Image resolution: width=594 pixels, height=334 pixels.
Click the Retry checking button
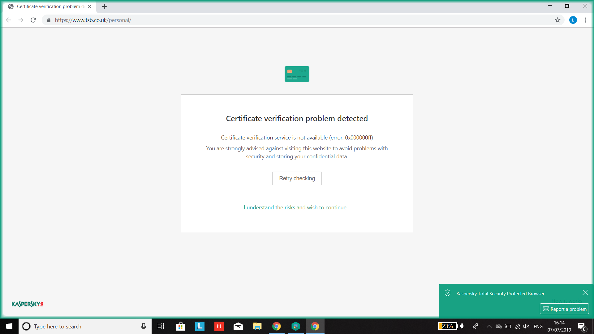click(x=297, y=178)
